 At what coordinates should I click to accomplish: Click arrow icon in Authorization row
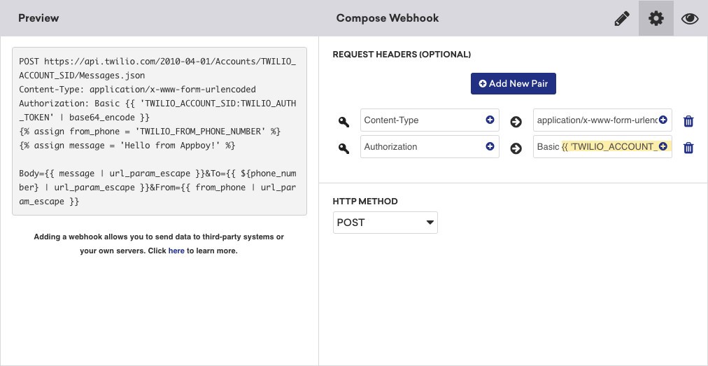pyautogui.click(x=516, y=148)
